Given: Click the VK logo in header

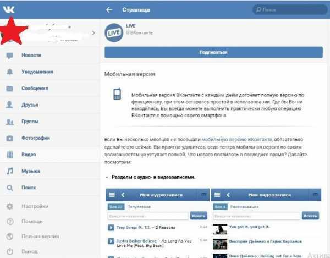Looking at the screenshot, I should point(9,9).
